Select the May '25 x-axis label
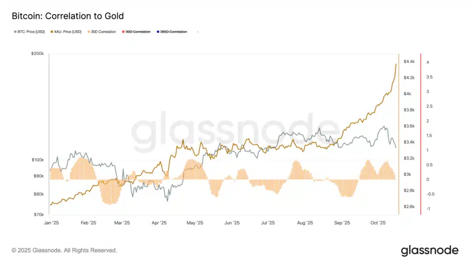 195,223
